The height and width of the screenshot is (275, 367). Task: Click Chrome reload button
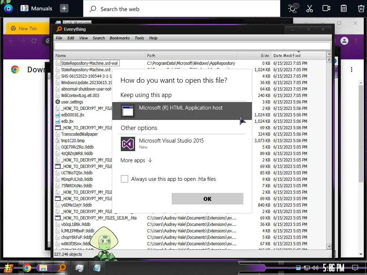34,41
